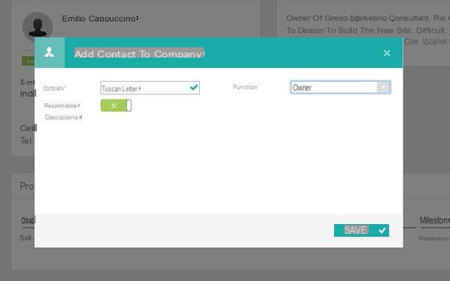450x281 pixels.
Task: Open the Function dropdown showing Owner
Action: 340,88
